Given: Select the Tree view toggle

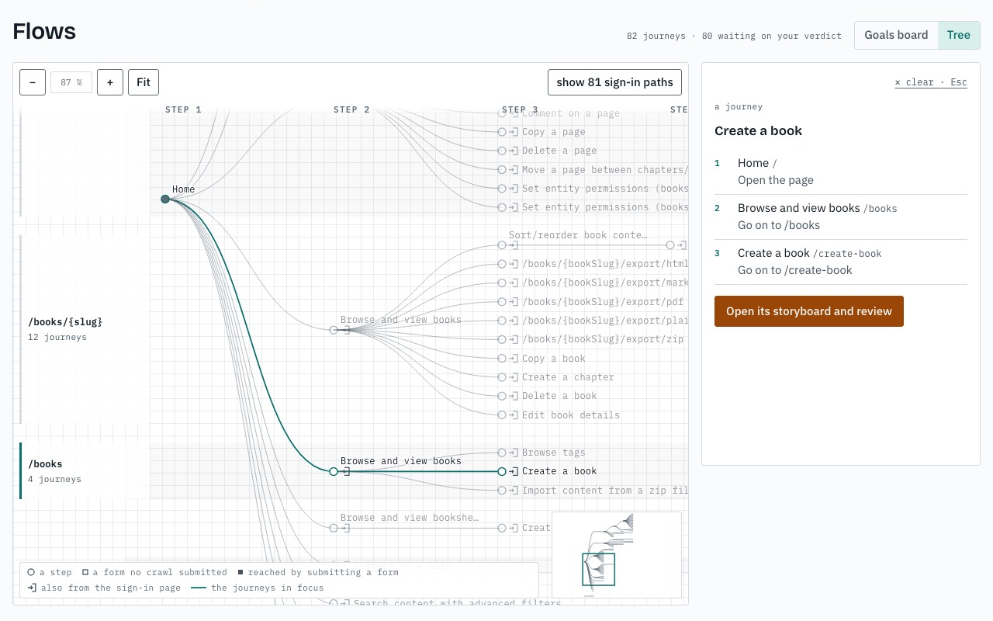Looking at the screenshot, I should pos(959,35).
